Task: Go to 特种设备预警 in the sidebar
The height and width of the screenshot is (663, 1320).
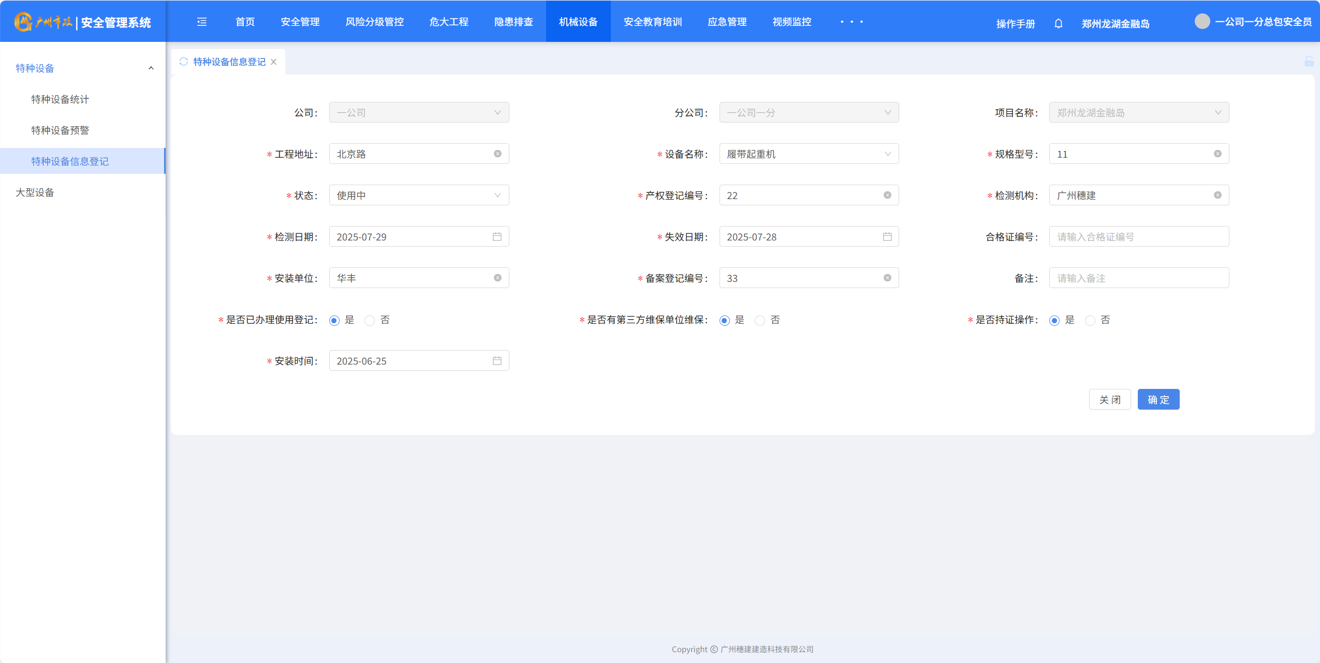Action: click(60, 130)
